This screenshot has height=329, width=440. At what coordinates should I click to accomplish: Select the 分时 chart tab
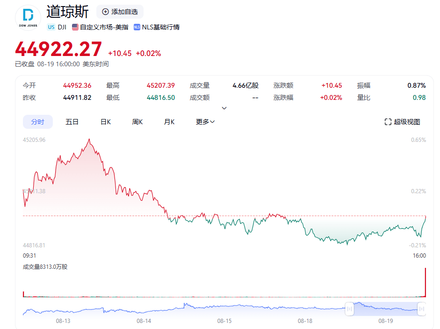pyautogui.click(x=37, y=122)
